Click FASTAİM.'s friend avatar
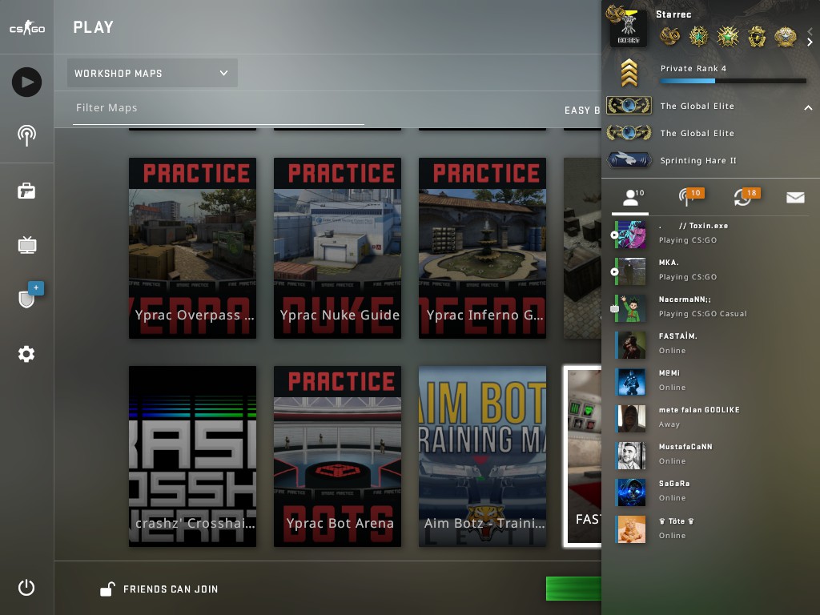The height and width of the screenshot is (615, 820). coord(631,345)
